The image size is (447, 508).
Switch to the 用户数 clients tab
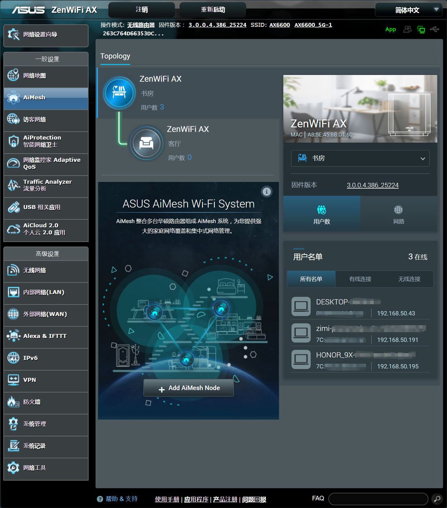click(x=322, y=214)
